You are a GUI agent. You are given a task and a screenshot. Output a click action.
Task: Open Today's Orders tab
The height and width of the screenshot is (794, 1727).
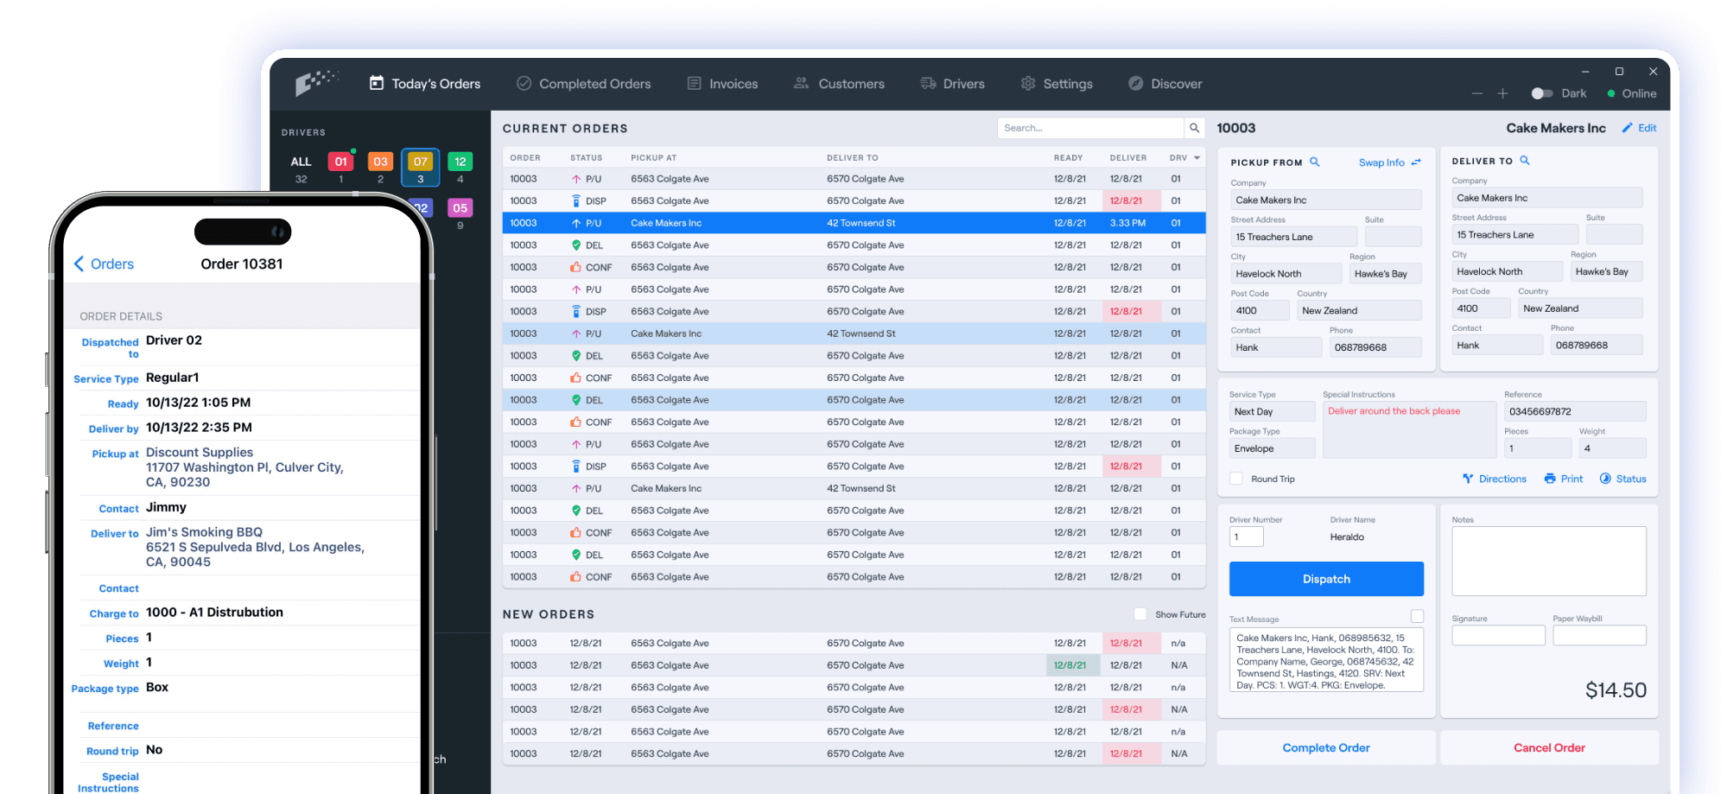425,83
